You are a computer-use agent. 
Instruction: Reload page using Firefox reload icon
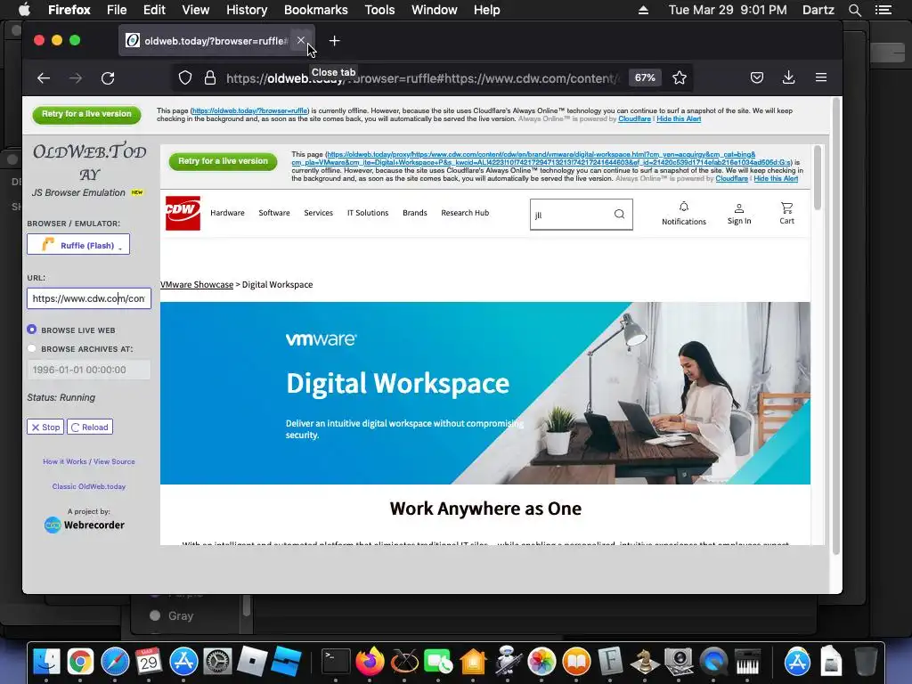coord(108,78)
